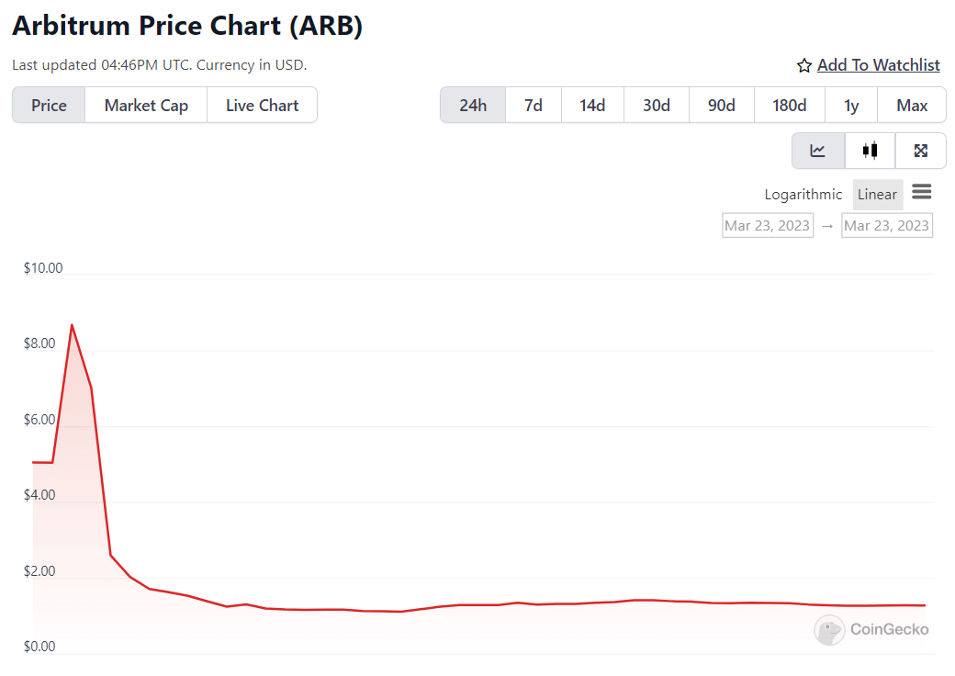Open the Market Cap tab
The width and height of the screenshot is (955, 676).
(146, 106)
